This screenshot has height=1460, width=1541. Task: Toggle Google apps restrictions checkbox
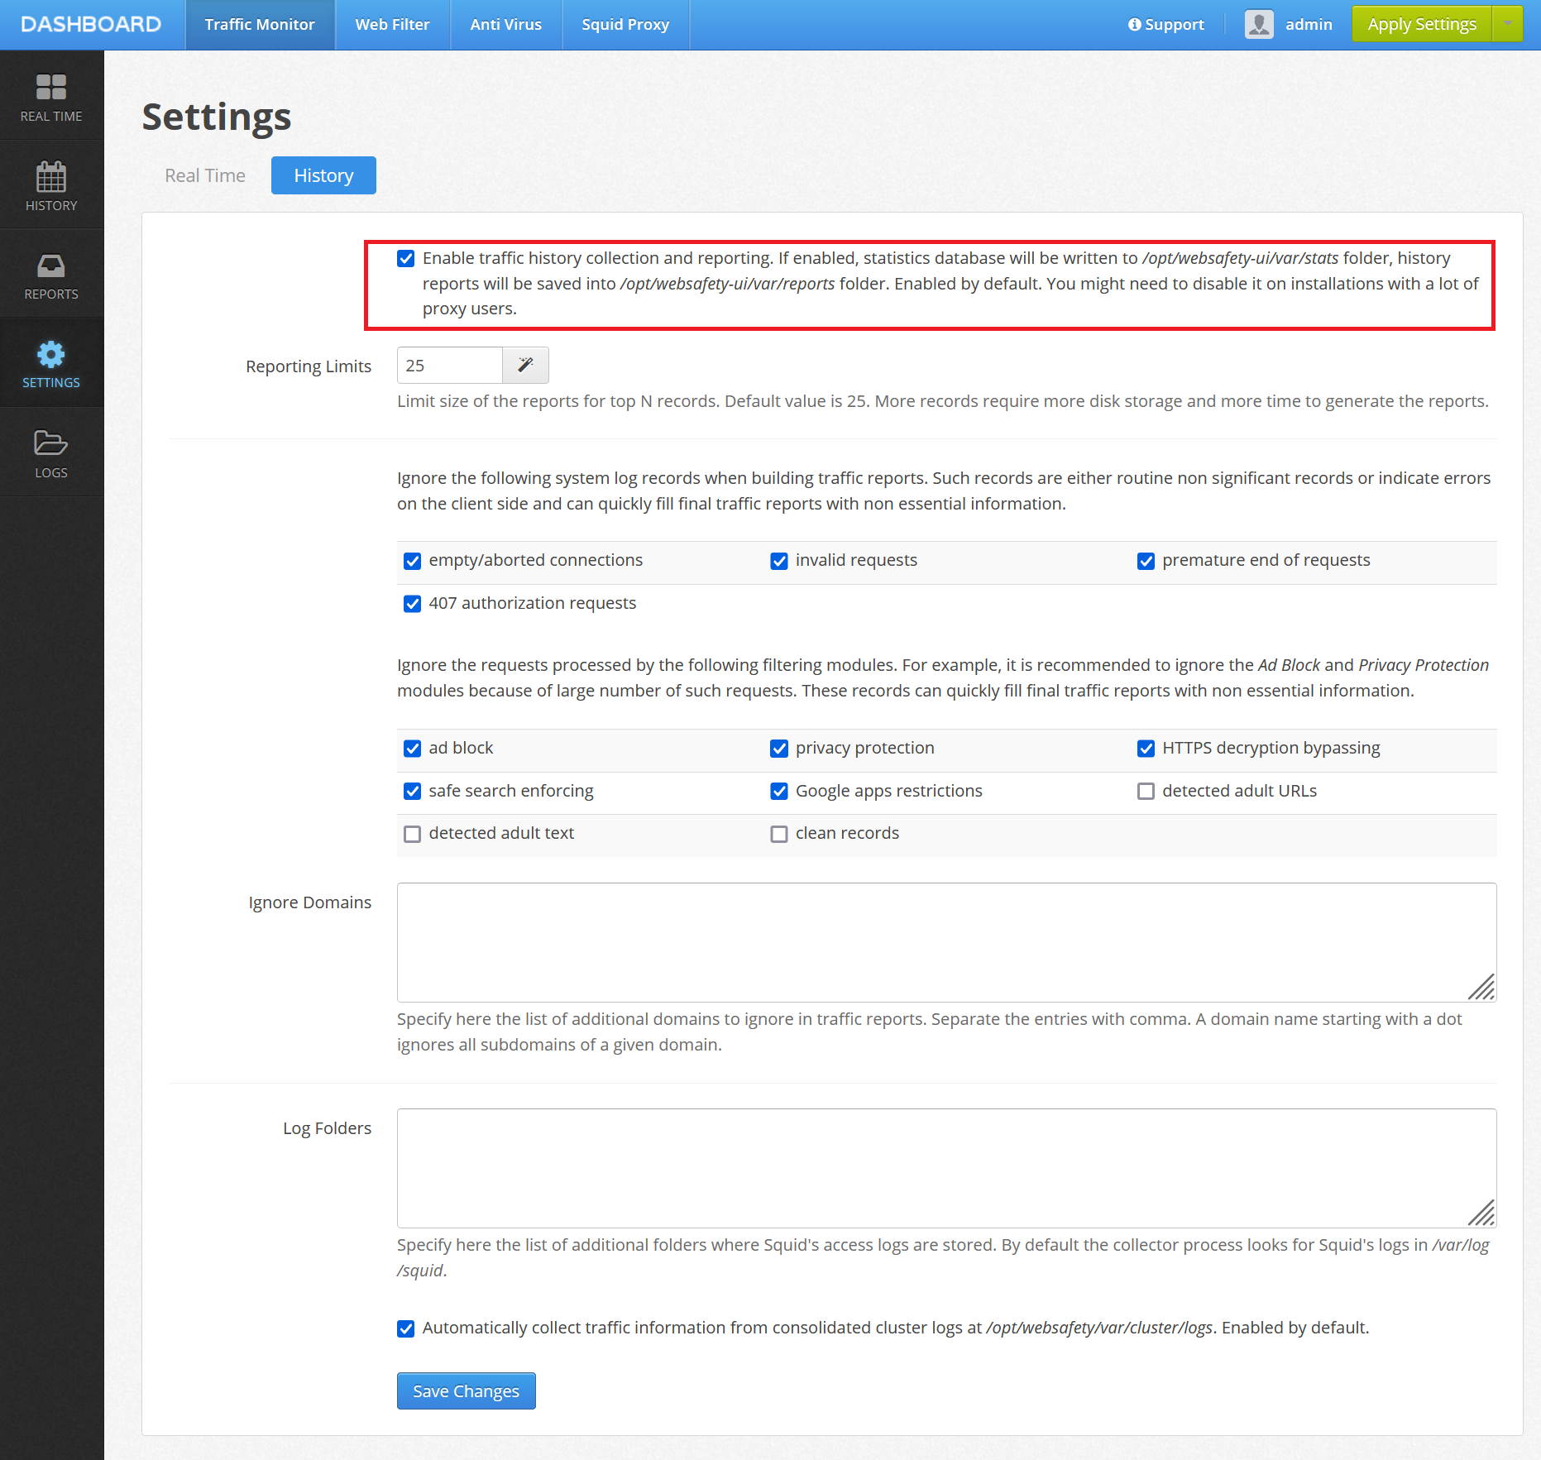click(779, 792)
